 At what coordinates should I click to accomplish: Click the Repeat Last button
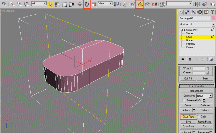[196, 91]
